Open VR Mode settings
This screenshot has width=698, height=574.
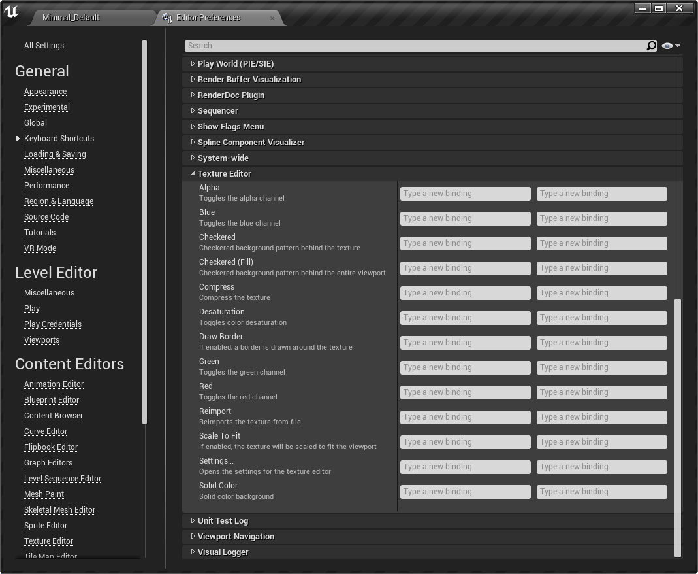click(x=40, y=248)
